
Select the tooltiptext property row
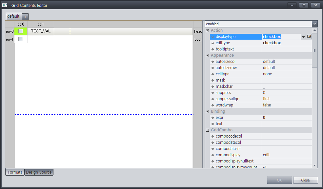[x=236, y=49]
